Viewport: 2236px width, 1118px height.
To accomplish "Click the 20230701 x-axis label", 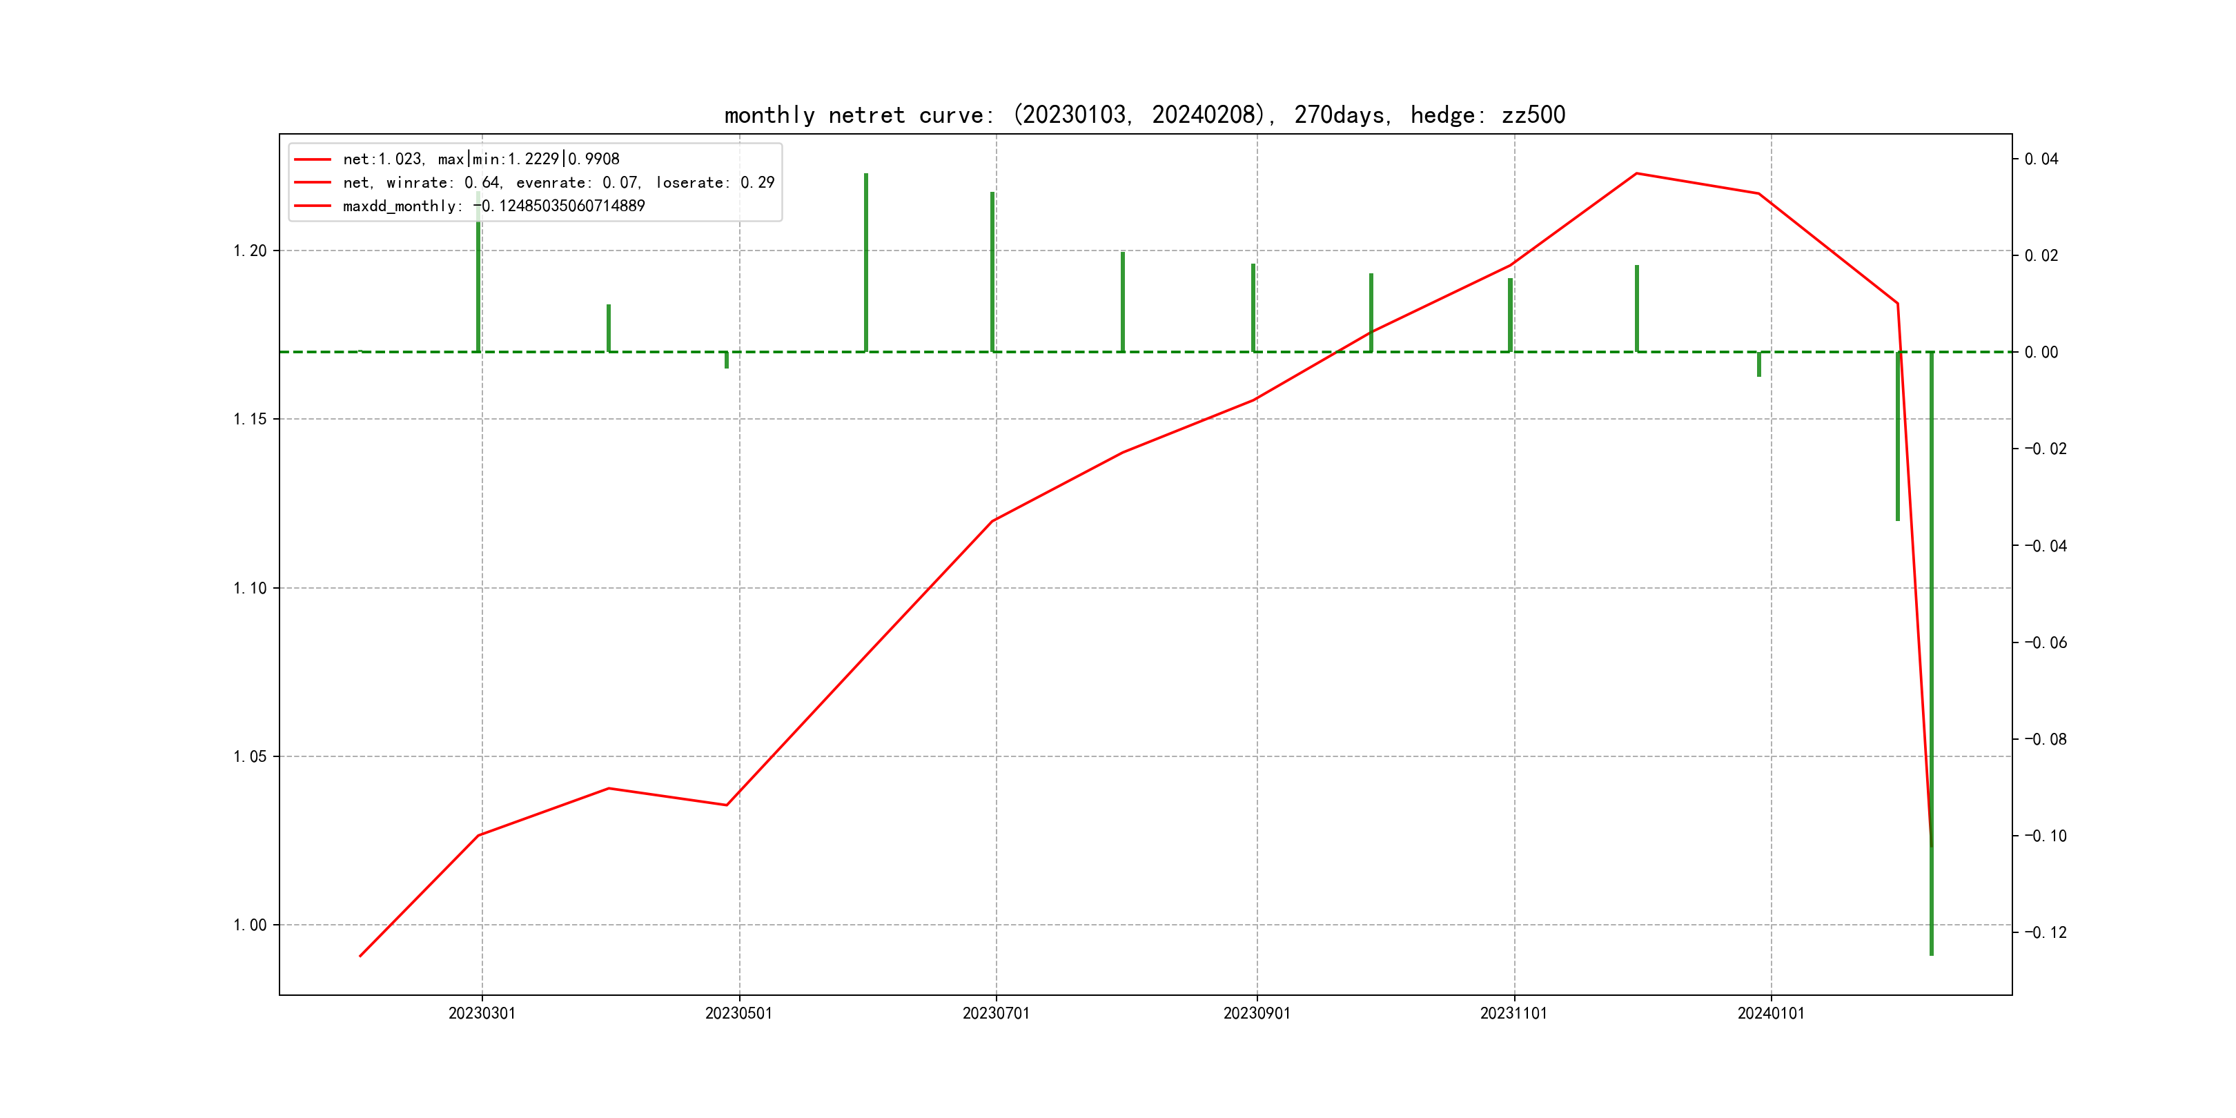I will point(996,1013).
